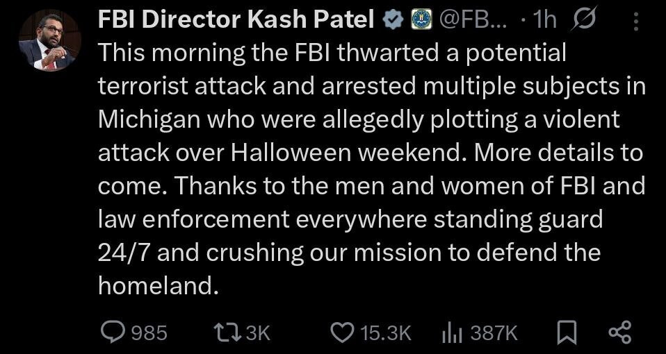Image resolution: width=666 pixels, height=354 pixels.
Task: Click the FBI Director Kash Patel name
Action: 236,22
